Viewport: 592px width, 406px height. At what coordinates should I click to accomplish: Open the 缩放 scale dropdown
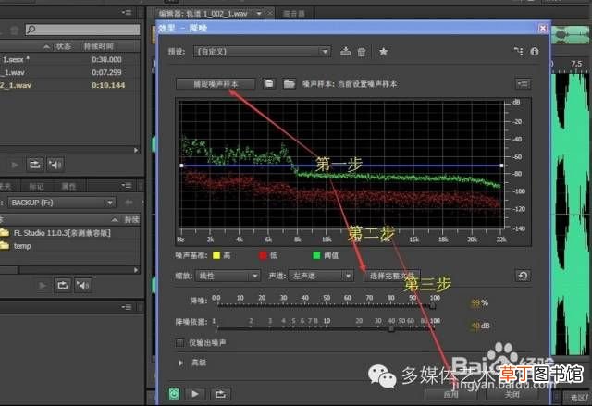click(228, 276)
